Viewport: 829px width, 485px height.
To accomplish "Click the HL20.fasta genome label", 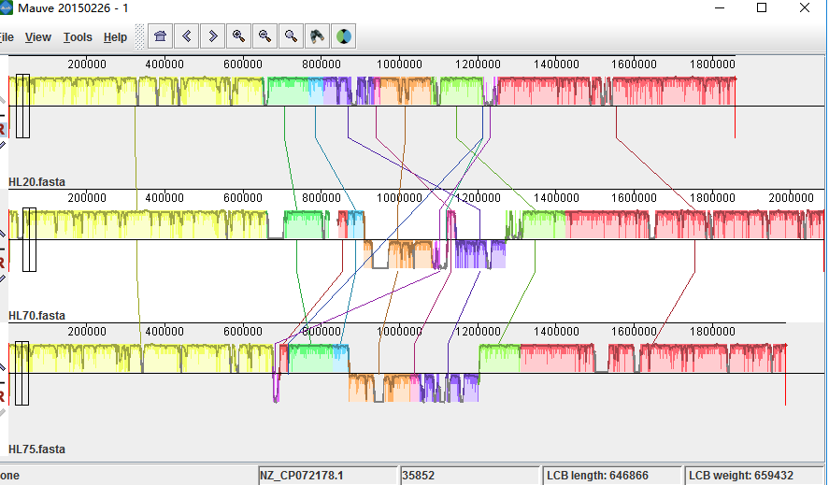I will click(x=37, y=182).
